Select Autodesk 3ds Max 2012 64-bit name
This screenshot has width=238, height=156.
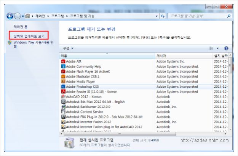point(95,102)
